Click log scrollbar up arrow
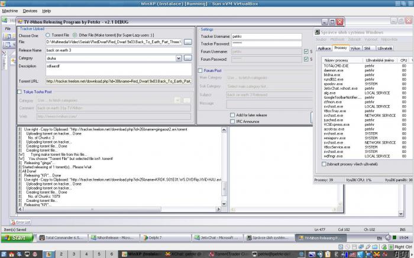 [224, 130]
